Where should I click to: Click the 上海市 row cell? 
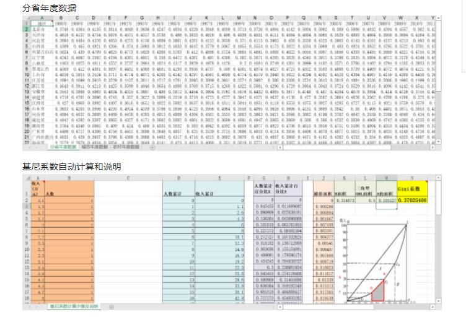[42, 74]
